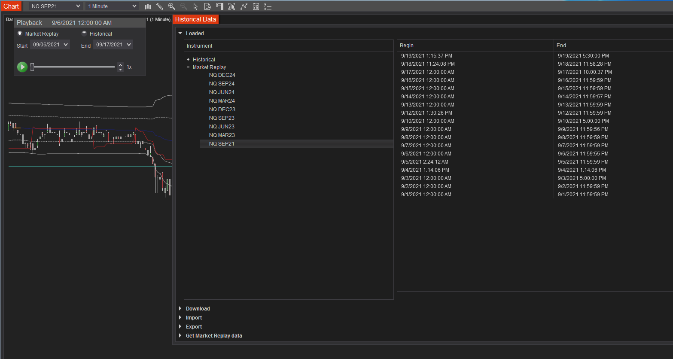Expand the Historical tree node
673x359 pixels.
click(188, 60)
